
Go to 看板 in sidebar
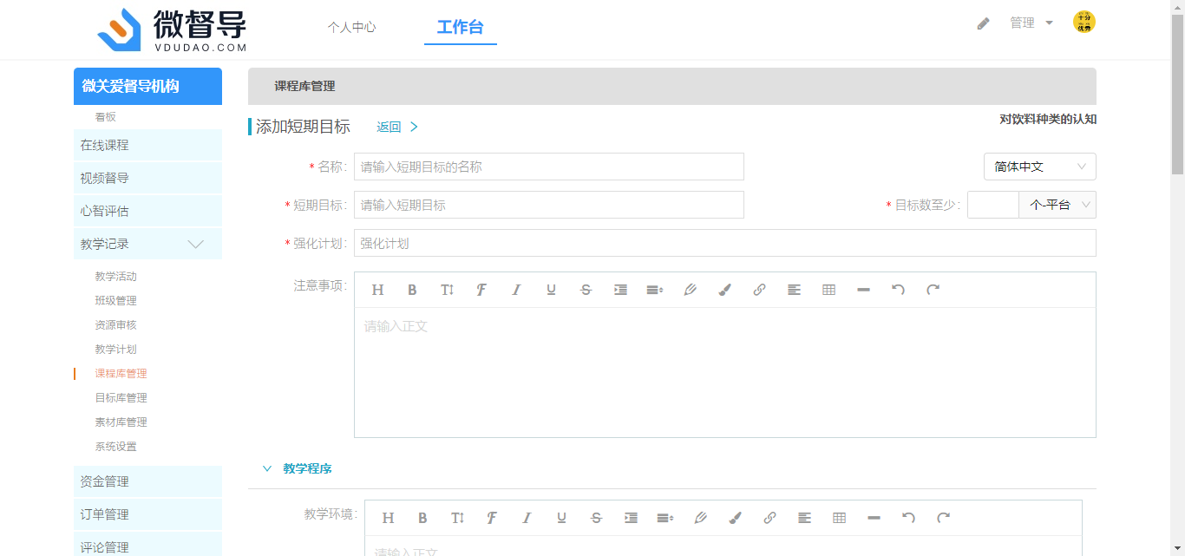pos(105,117)
